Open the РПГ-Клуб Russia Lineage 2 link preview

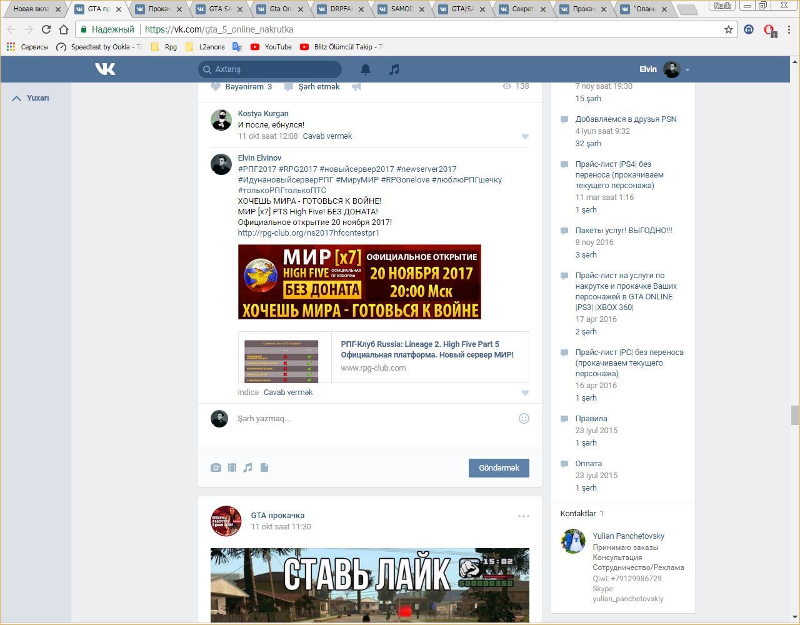[x=384, y=357]
